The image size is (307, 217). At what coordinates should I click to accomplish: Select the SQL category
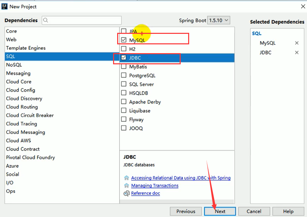[62, 57]
